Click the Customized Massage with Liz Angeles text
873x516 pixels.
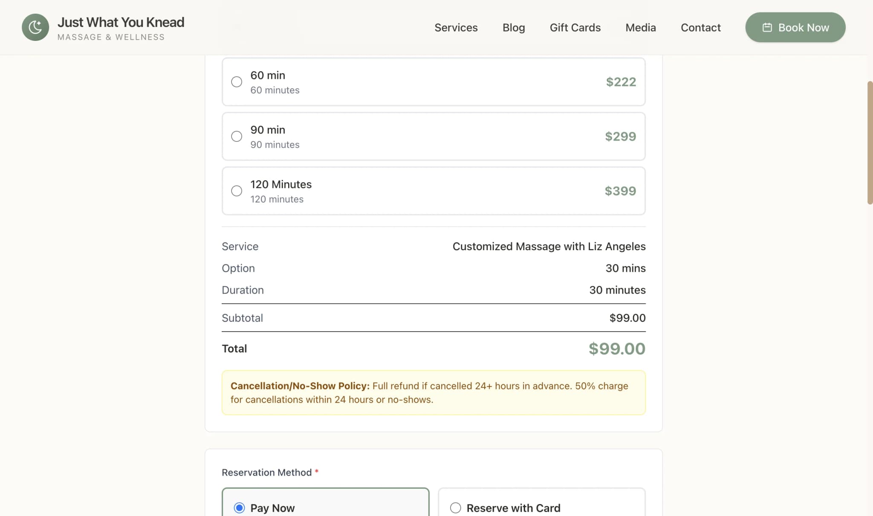pyautogui.click(x=549, y=246)
